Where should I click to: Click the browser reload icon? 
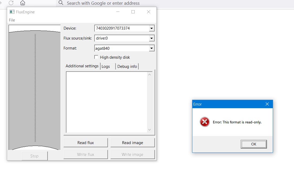pyautogui.click(x=11, y=3)
